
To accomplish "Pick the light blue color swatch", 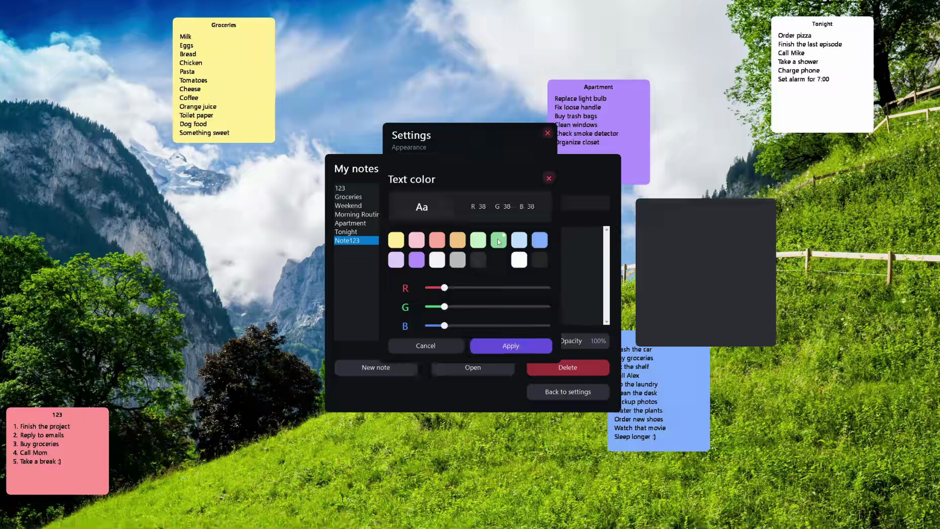I will point(519,240).
